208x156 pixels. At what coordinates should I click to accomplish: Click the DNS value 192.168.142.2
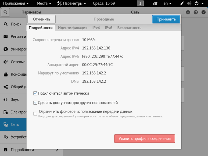94,81
